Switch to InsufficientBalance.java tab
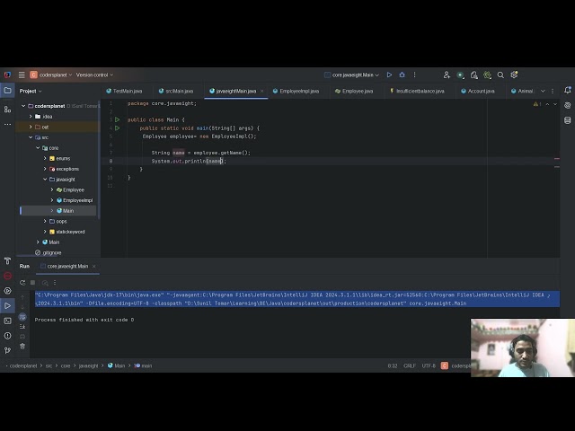The height and width of the screenshot is (431, 575). pos(417,91)
